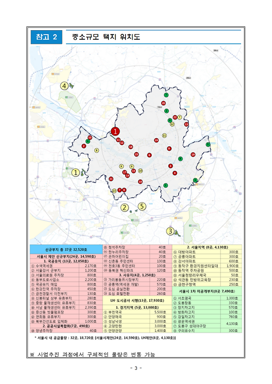Select the small yellow marker numbered 11
Screen dimensions: 272x384
point(164,136)
